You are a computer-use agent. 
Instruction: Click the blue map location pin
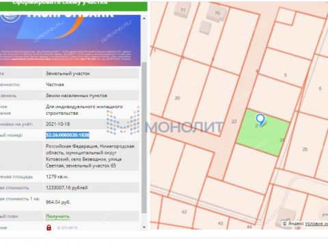click(x=260, y=120)
